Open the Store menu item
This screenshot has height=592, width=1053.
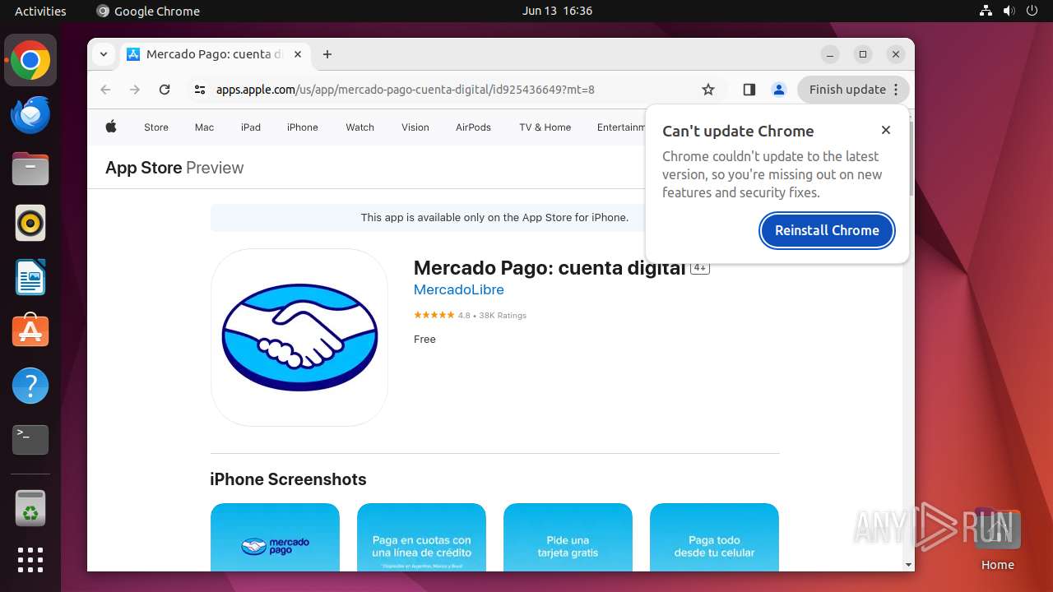tap(156, 127)
